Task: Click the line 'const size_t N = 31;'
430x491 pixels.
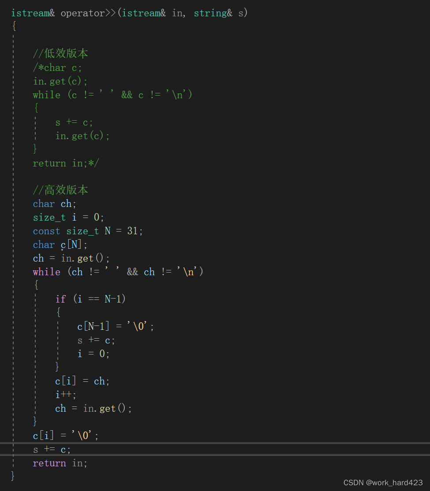Action: [88, 231]
